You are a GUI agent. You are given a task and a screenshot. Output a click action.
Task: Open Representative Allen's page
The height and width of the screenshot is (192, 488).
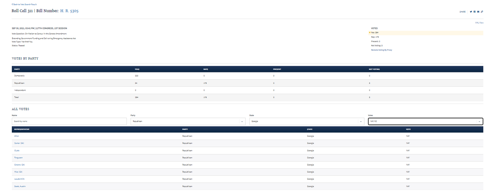click(17, 136)
